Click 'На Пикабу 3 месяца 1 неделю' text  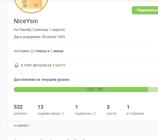(x=39, y=30)
